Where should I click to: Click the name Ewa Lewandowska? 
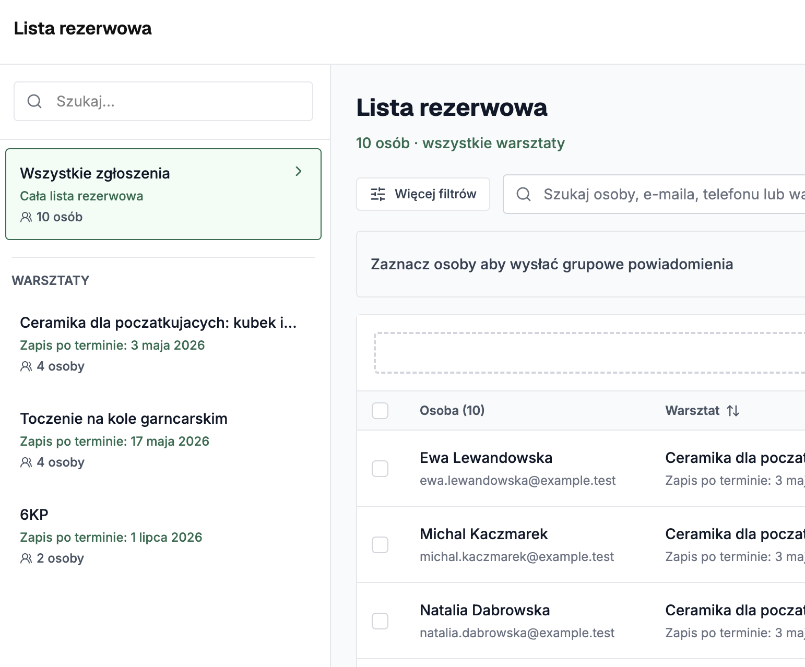pos(486,458)
